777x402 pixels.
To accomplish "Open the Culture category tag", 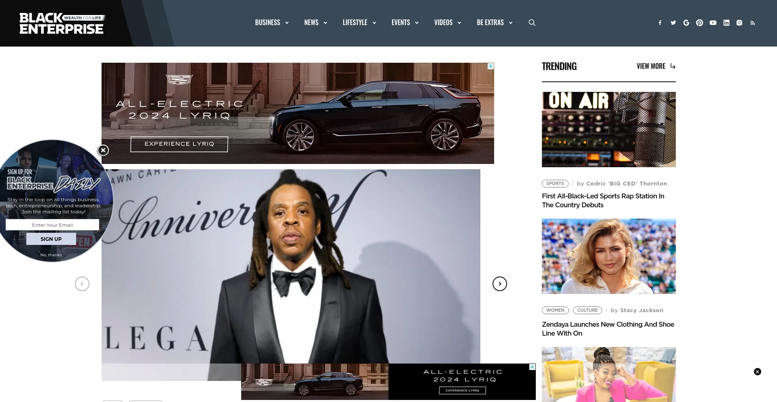I will pos(588,310).
